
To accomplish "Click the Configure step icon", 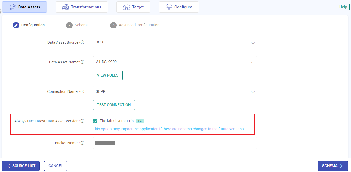I will 169,7.
